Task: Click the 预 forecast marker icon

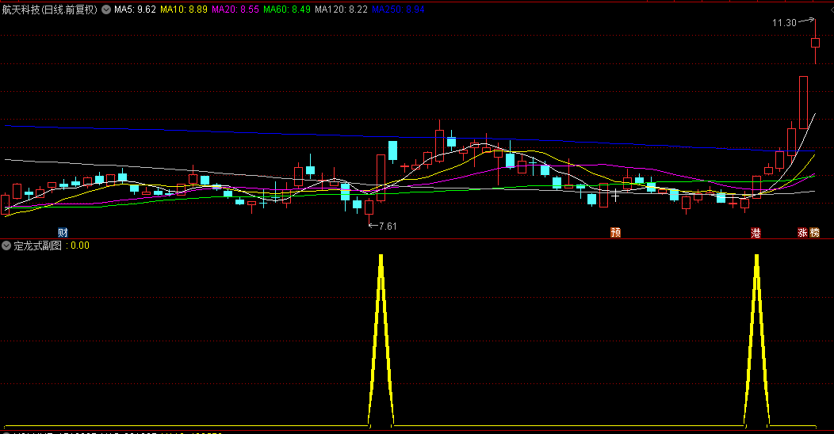Action: pos(615,232)
